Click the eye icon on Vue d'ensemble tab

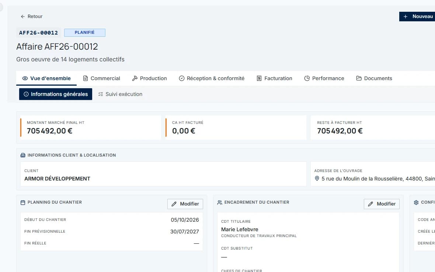coord(25,78)
